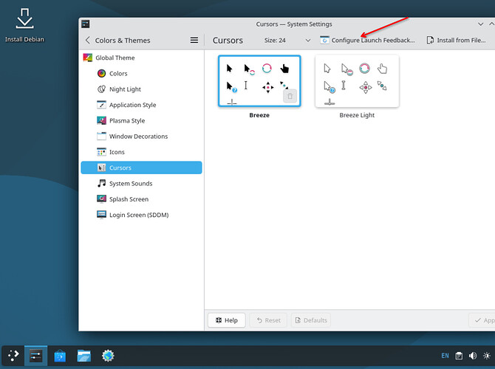Click the Reset button
The width and height of the screenshot is (495, 369).
click(268, 320)
